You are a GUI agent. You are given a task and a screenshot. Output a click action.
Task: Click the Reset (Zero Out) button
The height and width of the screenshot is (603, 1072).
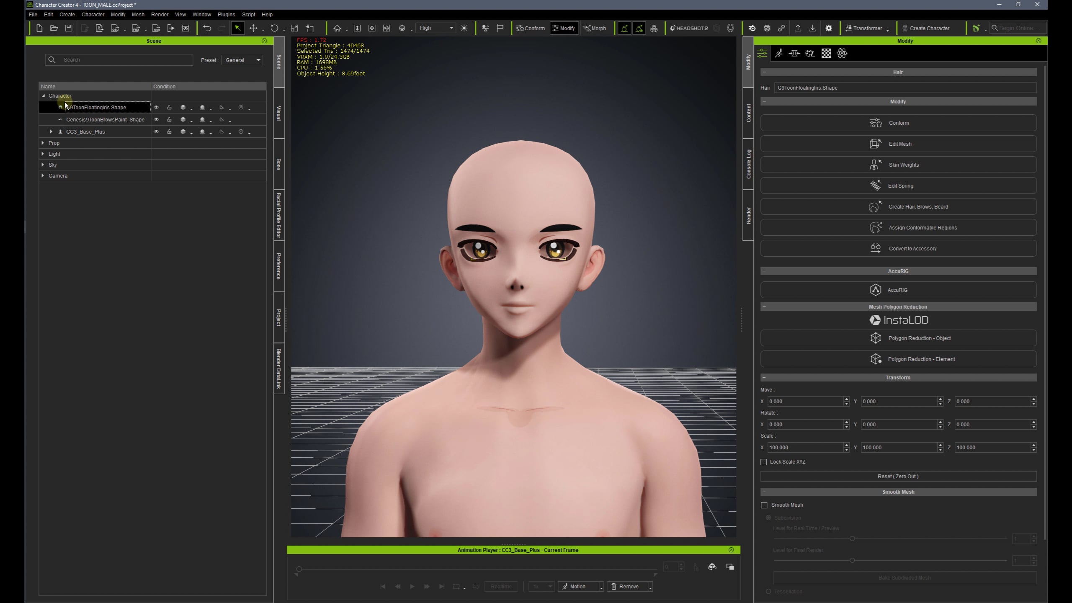click(898, 476)
